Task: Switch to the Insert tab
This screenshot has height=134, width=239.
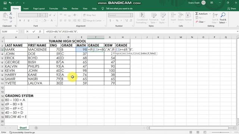Action: click(26, 9)
